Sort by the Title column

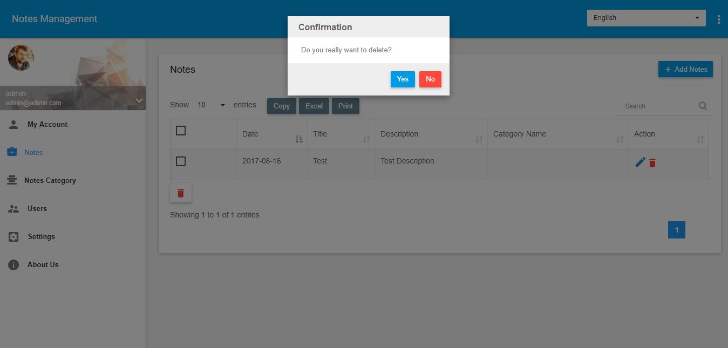pyautogui.click(x=341, y=134)
